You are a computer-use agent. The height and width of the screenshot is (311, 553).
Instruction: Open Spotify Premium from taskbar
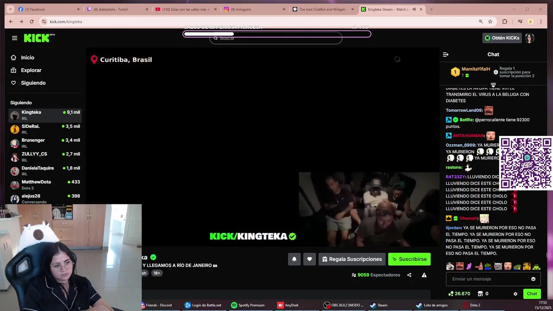coord(248,305)
